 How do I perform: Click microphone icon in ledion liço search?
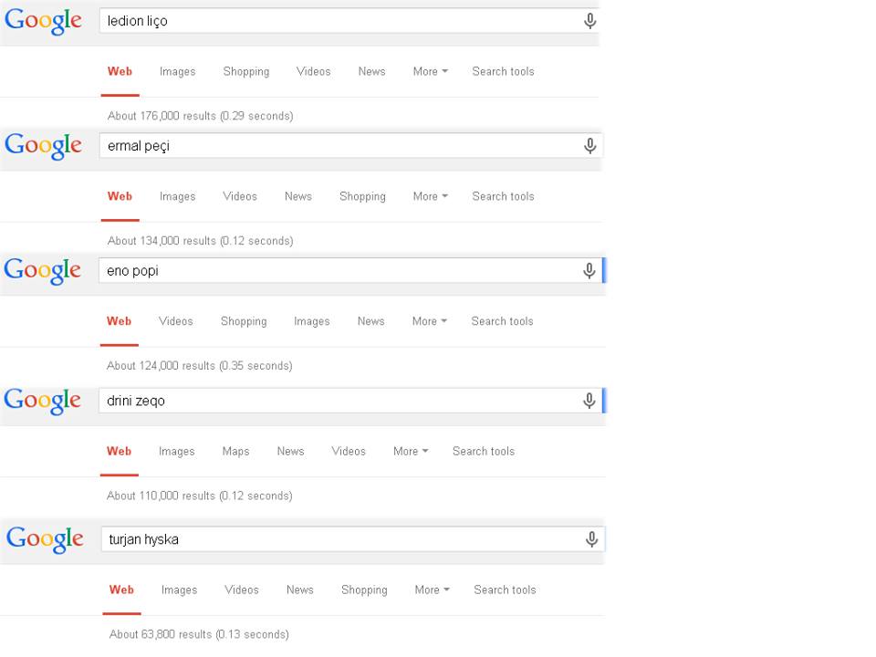[x=590, y=21]
